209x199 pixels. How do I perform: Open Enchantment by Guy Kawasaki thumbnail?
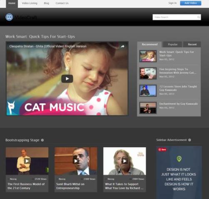coord(148,108)
